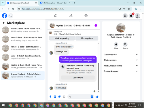Open the Astrid conversation

pos(23,30)
